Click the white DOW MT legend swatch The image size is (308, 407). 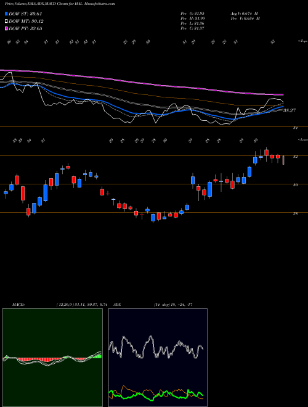pyautogui.click(x=6, y=21)
